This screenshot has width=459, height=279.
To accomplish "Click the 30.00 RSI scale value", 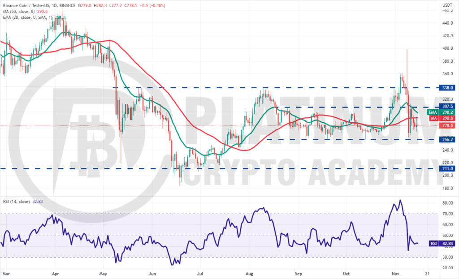I will [x=448, y=258].
